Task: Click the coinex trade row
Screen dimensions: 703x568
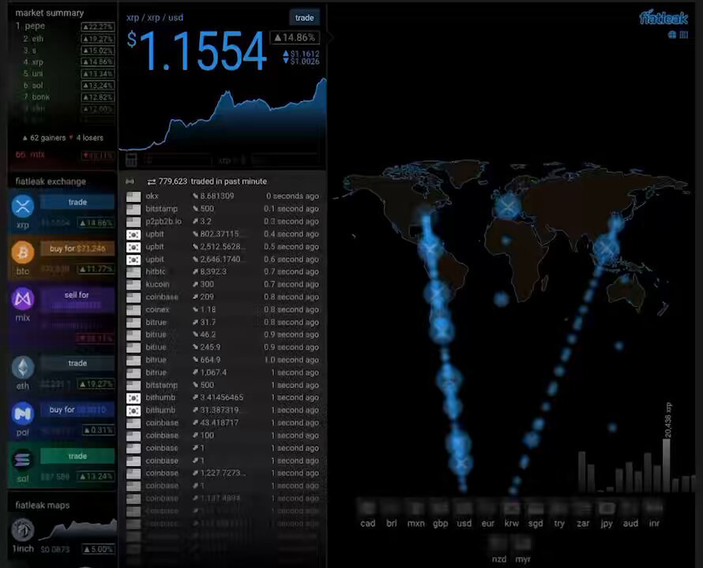Action: coord(223,309)
